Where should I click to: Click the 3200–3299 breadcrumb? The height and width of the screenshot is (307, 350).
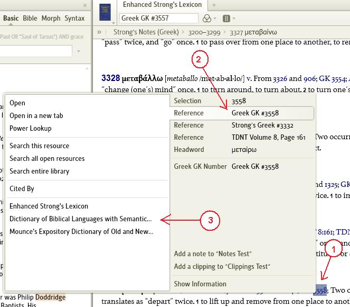click(x=204, y=33)
